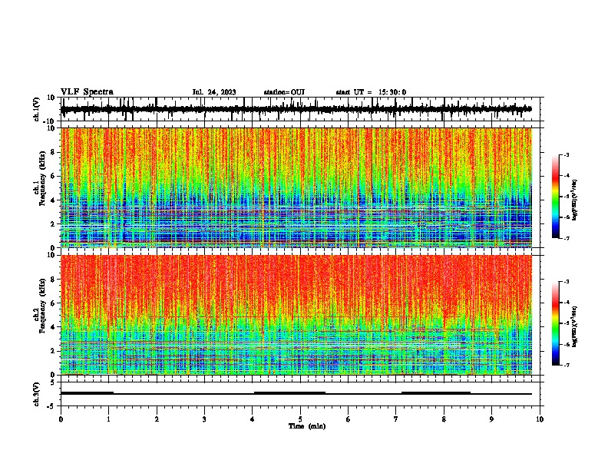
Task: Click the thick ch.3 segment between 4 and 5.5 min
Action: coord(289,393)
